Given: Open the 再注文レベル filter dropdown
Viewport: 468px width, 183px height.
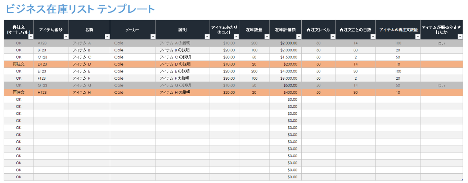Looking at the screenshot, I should (x=333, y=37).
